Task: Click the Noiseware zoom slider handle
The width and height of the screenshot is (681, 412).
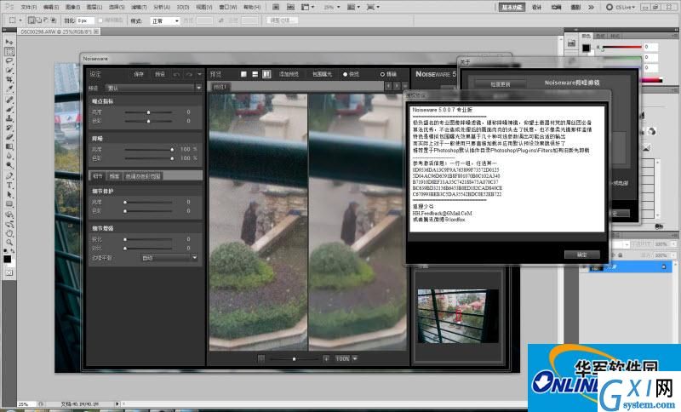Action: 294,359
